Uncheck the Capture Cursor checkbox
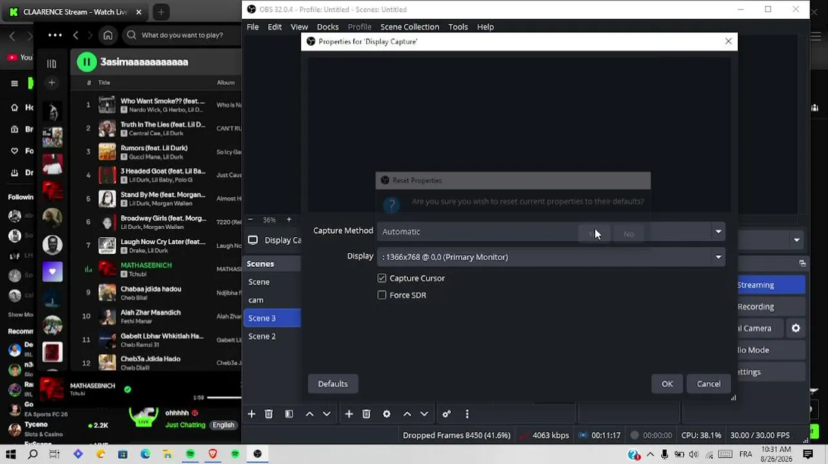 point(382,278)
